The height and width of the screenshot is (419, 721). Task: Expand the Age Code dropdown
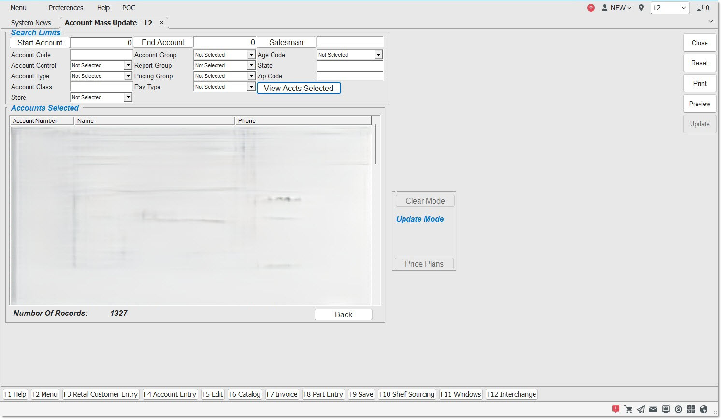(x=378, y=55)
